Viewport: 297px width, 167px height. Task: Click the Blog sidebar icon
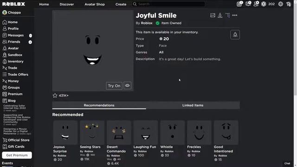5,101
